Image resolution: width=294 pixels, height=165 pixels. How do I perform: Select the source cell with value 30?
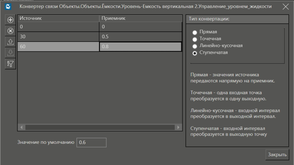[x=58, y=37]
